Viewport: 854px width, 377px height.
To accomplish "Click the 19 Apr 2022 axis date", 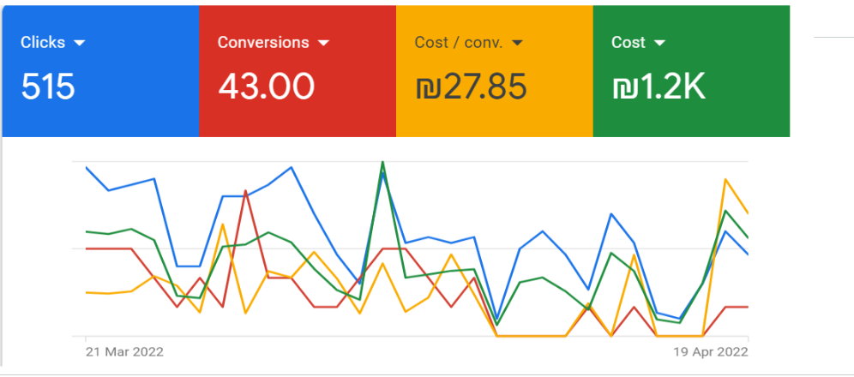I will pyautogui.click(x=709, y=352).
